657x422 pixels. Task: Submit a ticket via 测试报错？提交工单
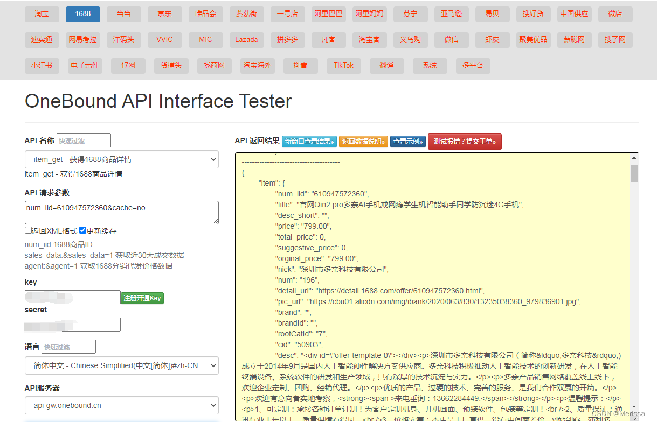tap(465, 142)
